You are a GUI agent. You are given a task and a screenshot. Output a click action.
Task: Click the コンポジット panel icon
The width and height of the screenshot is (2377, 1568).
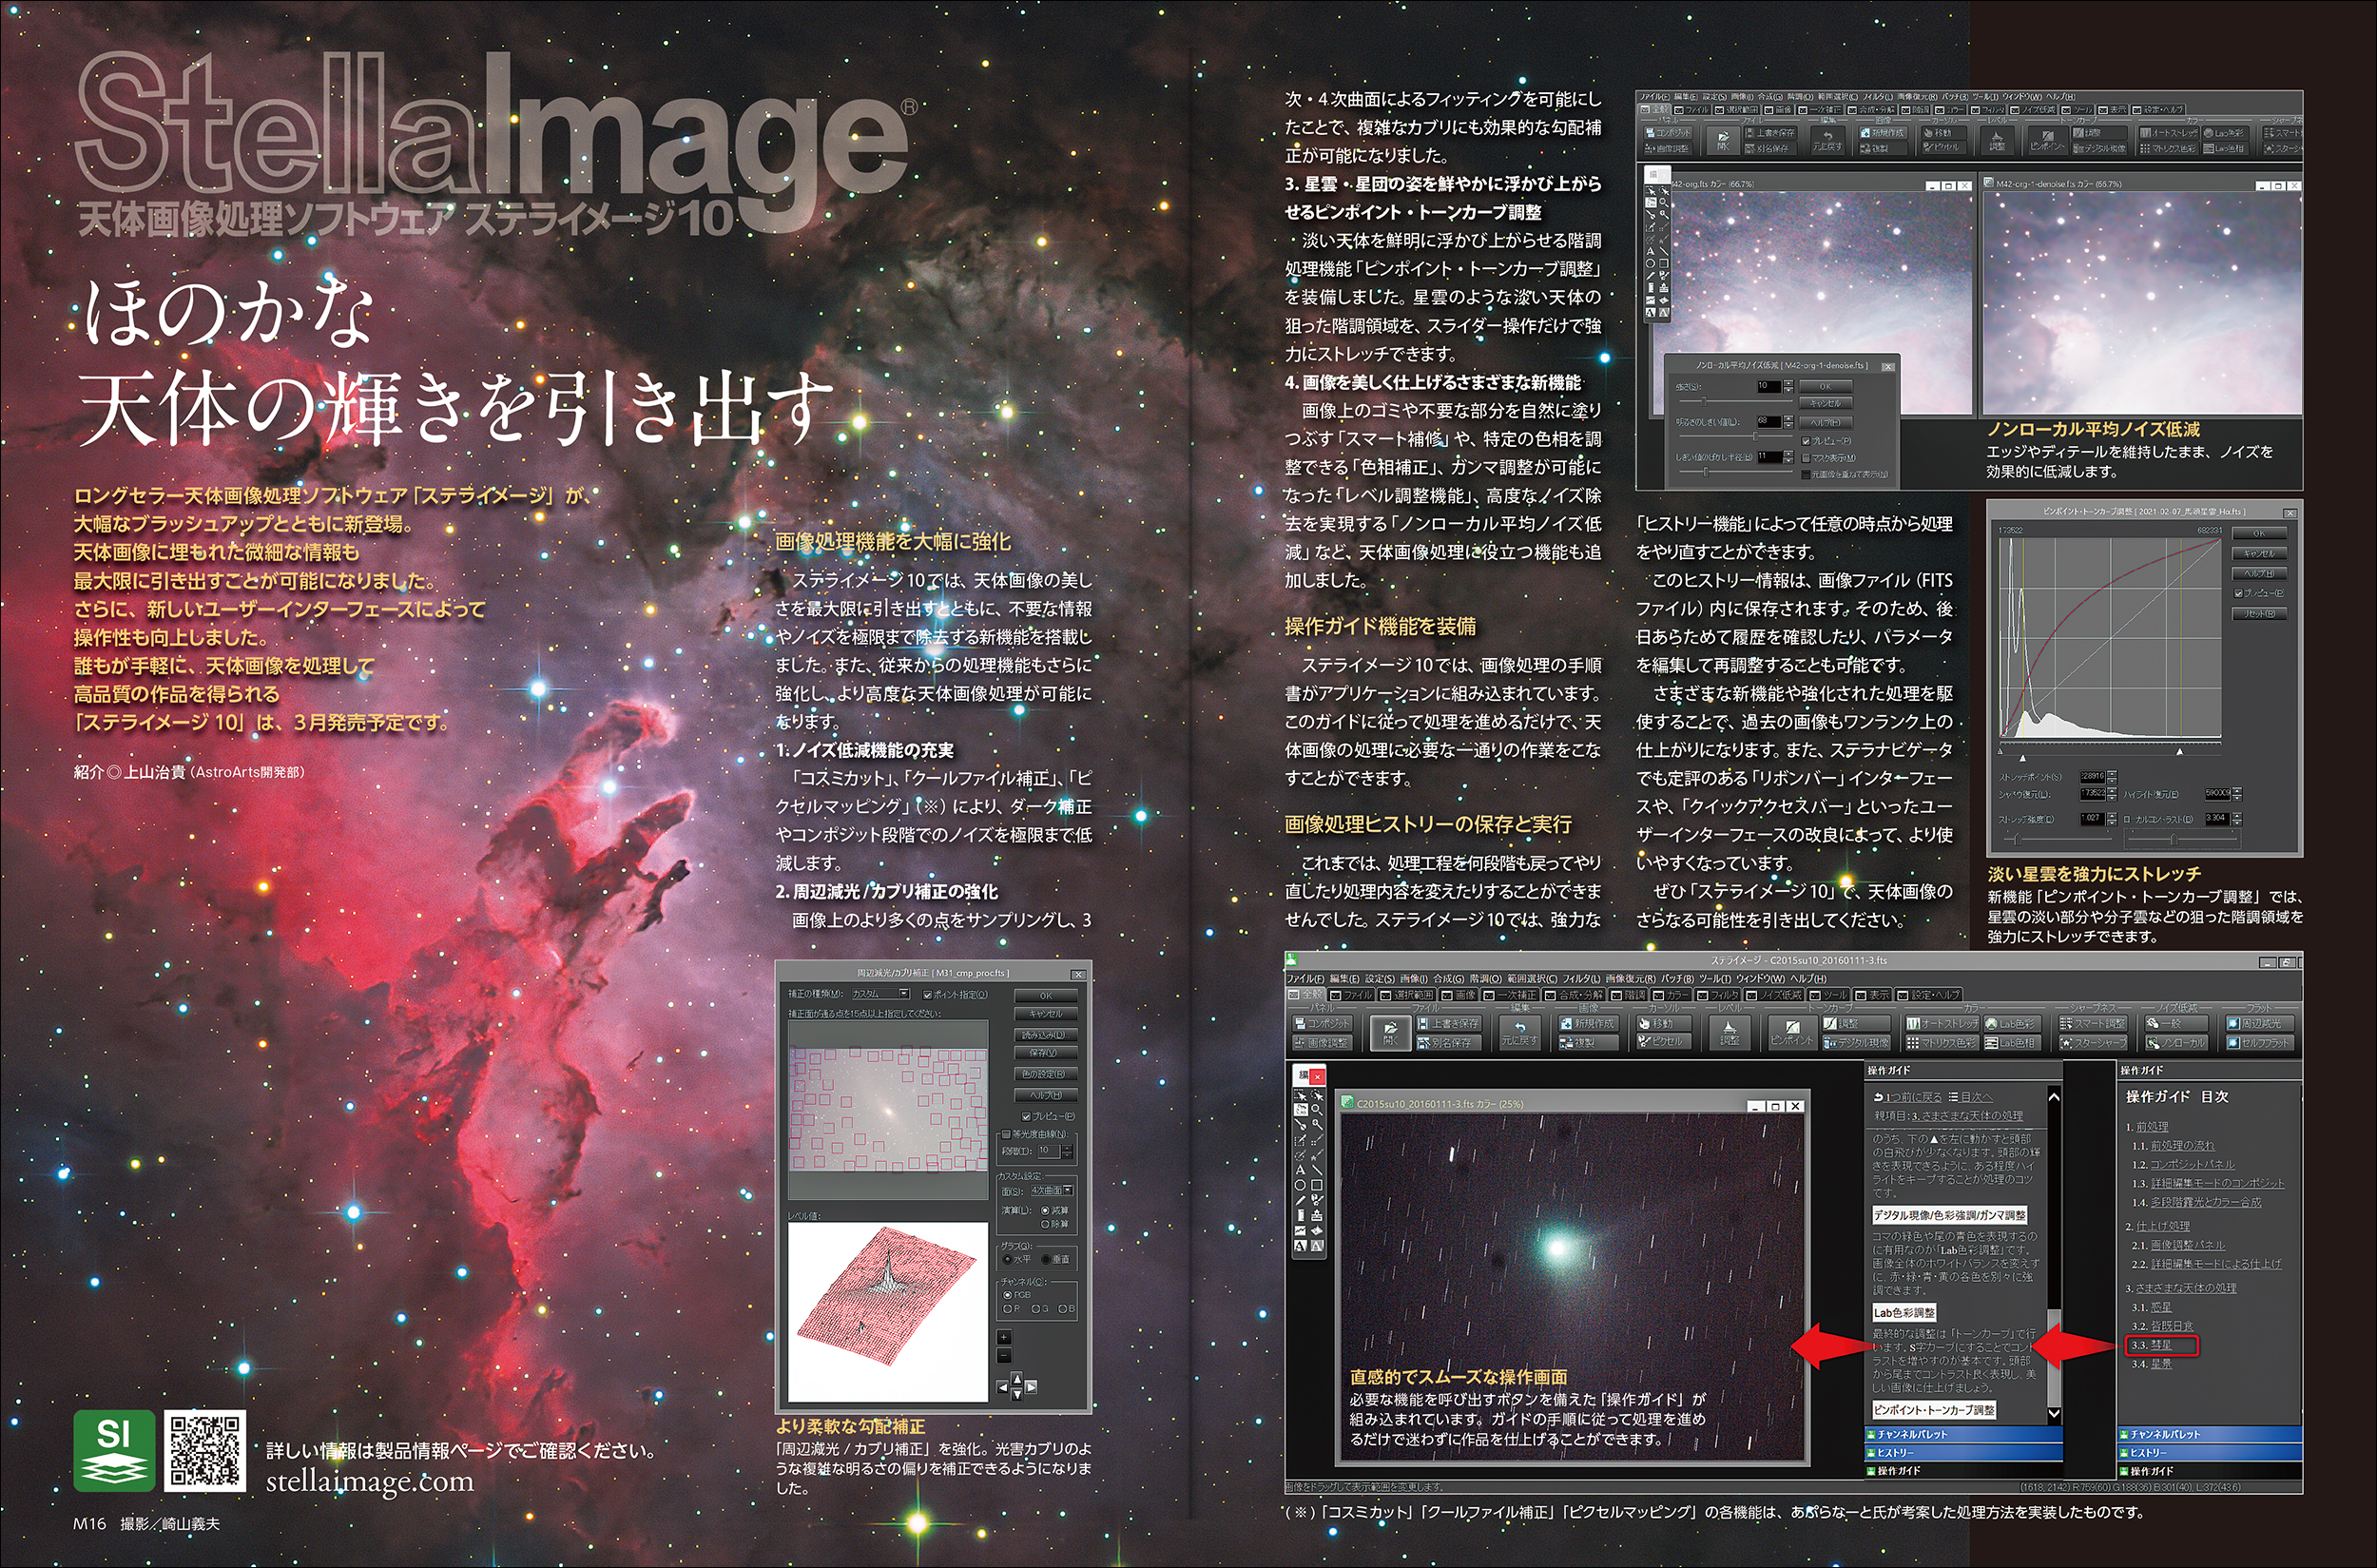(x=1322, y=1024)
